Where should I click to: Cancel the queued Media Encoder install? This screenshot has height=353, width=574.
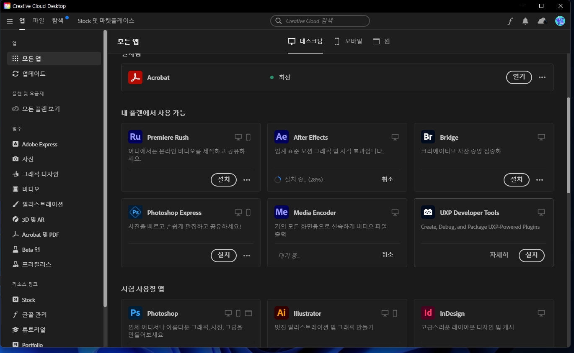(x=388, y=254)
